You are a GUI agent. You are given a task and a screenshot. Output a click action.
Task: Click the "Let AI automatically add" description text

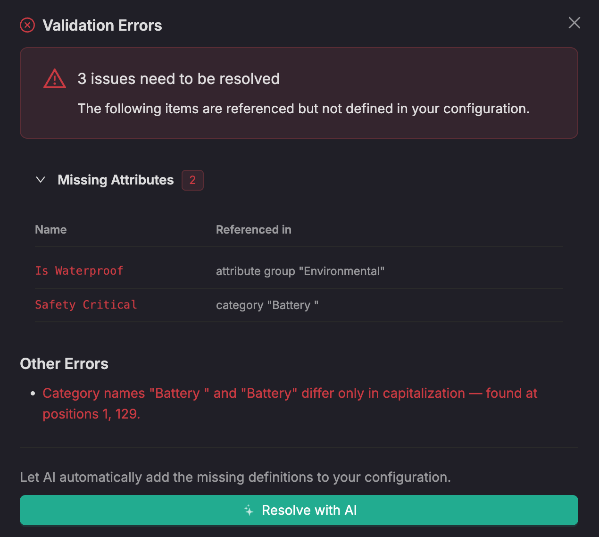point(235,477)
